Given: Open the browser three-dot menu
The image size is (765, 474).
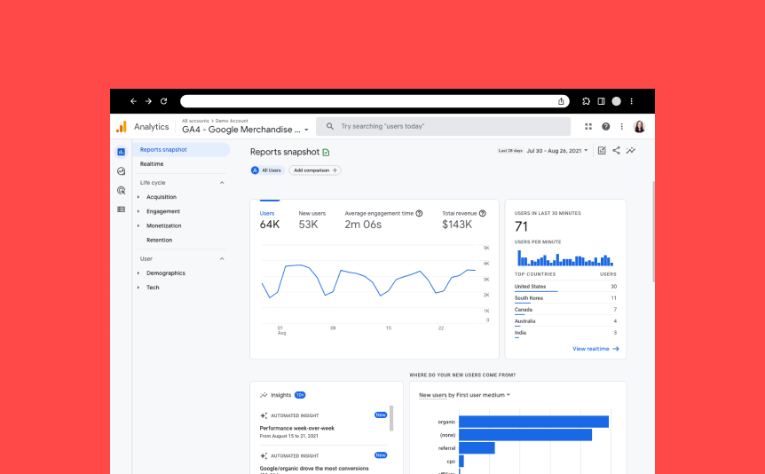Looking at the screenshot, I should [x=631, y=101].
